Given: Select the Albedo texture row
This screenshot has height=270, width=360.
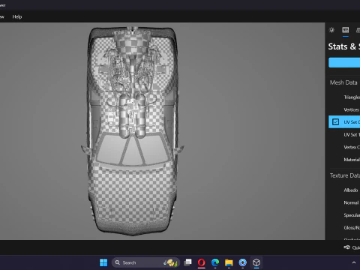Looking at the screenshot, I should click(344, 190).
